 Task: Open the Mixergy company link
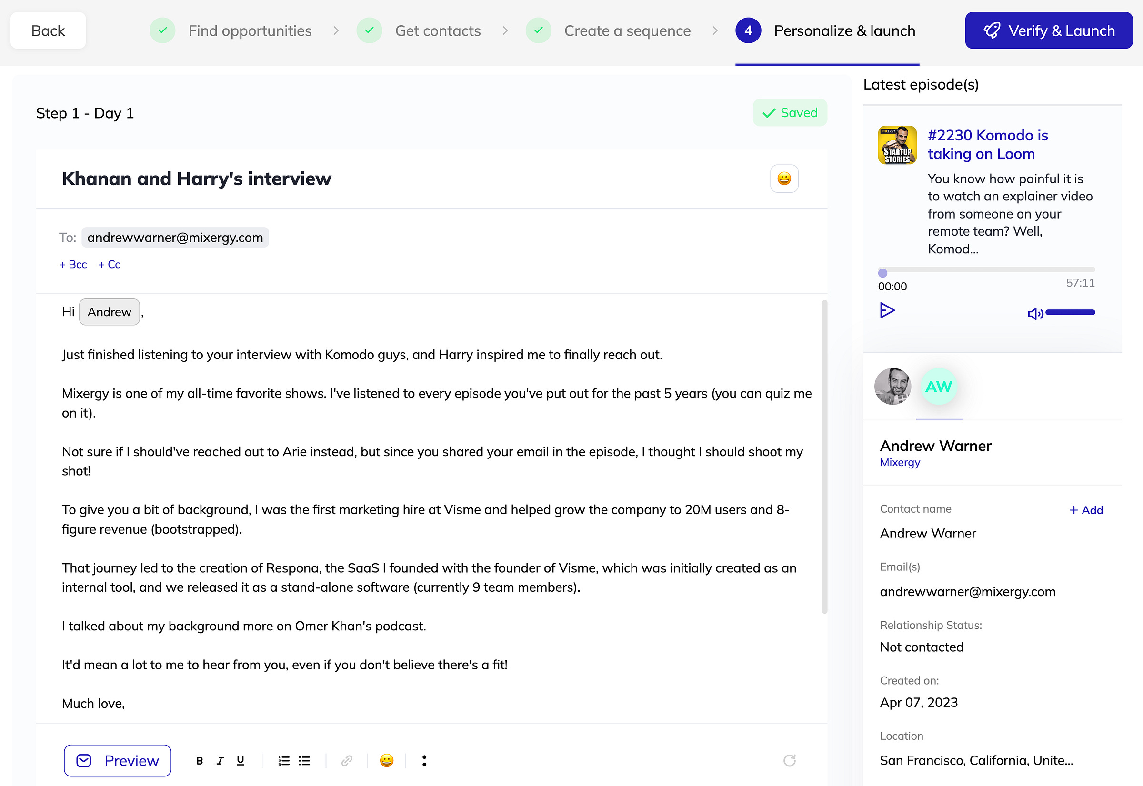click(900, 462)
